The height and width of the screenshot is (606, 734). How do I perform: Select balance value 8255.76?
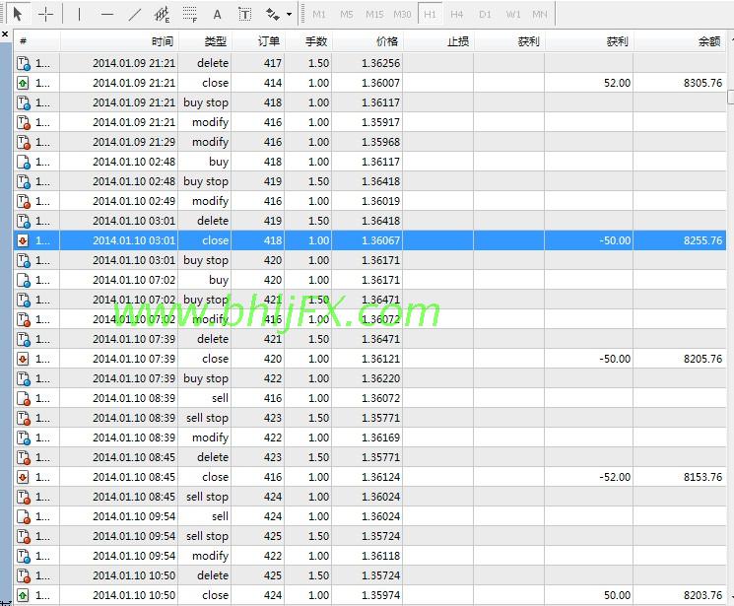point(702,240)
